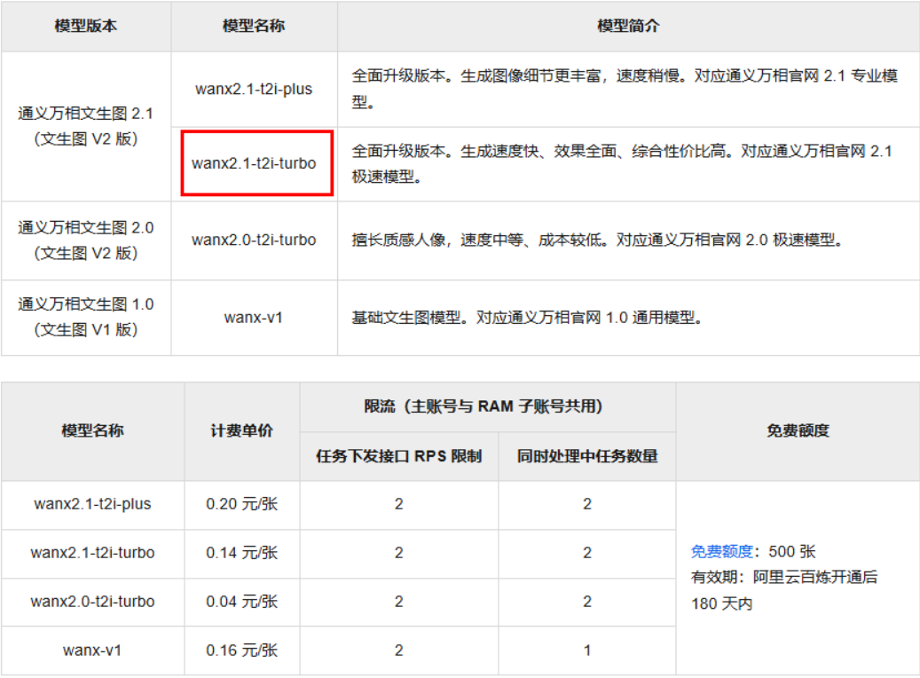Click the 0.14 元/张 price cell

click(x=241, y=553)
